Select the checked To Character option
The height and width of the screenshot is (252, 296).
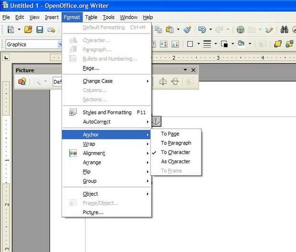[176, 152]
